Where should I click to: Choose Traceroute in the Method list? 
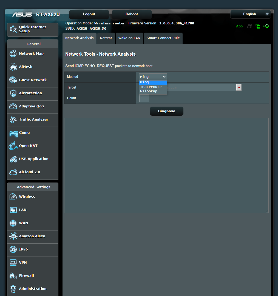click(x=153, y=87)
